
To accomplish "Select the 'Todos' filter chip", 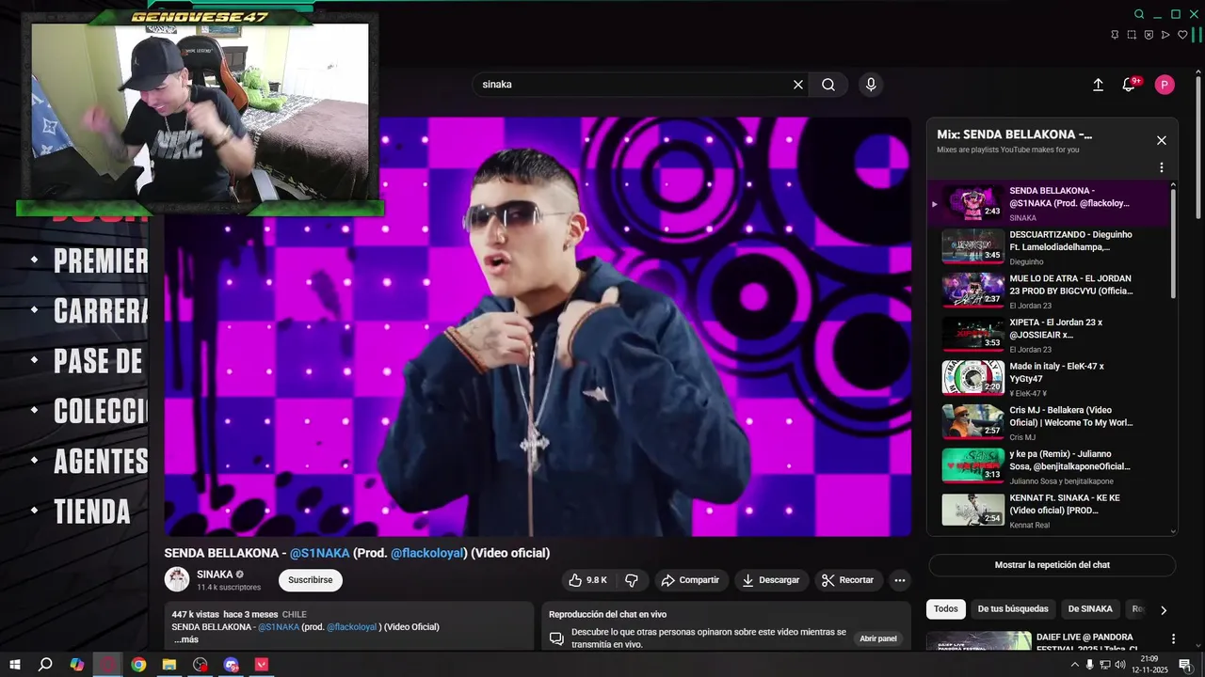I will (x=946, y=609).
